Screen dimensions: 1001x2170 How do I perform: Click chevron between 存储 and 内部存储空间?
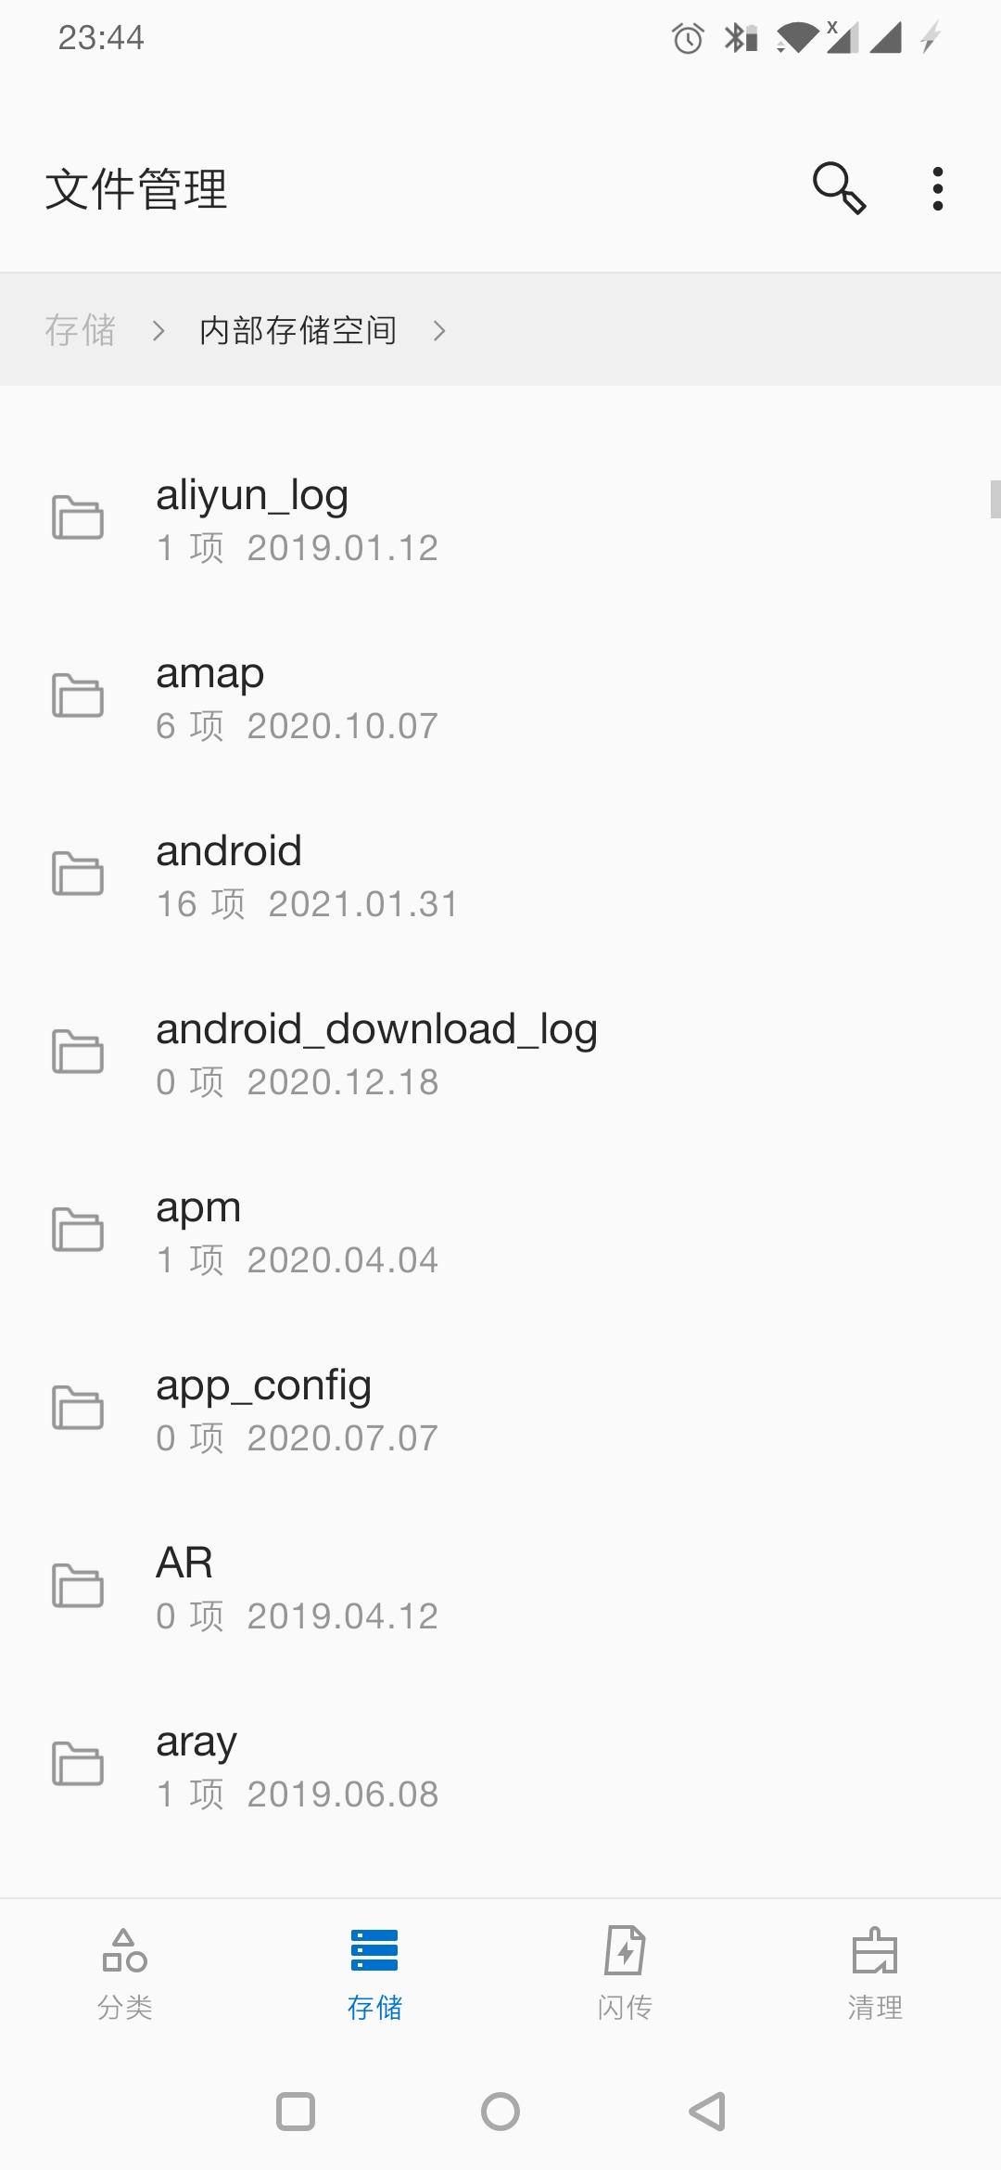[x=158, y=330]
